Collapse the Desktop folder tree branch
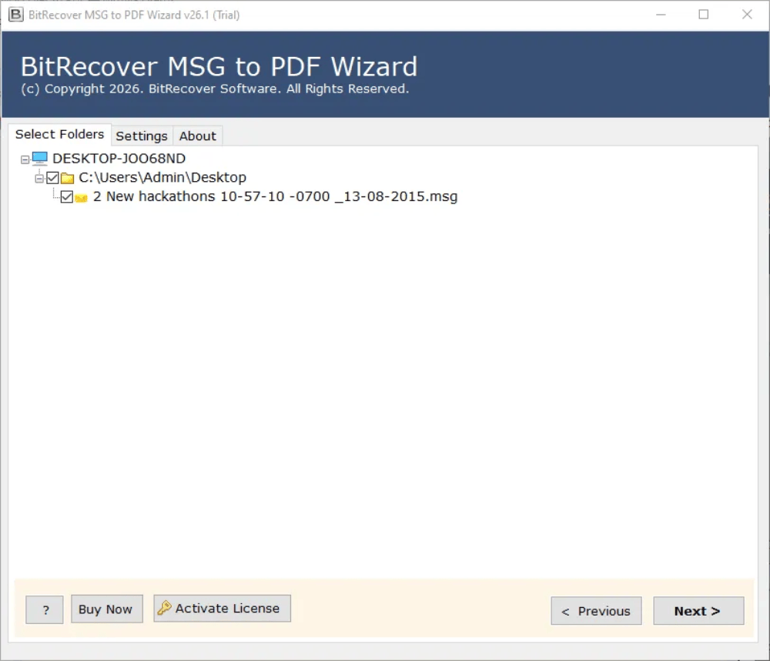The height and width of the screenshot is (661, 770). [x=38, y=177]
